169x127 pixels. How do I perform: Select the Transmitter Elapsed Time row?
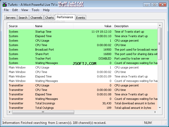[83, 94]
